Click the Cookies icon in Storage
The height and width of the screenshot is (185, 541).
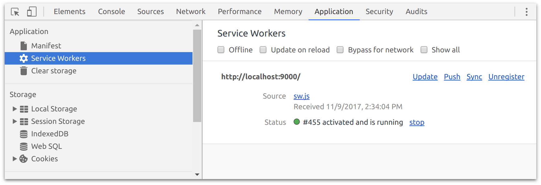coord(24,159)
